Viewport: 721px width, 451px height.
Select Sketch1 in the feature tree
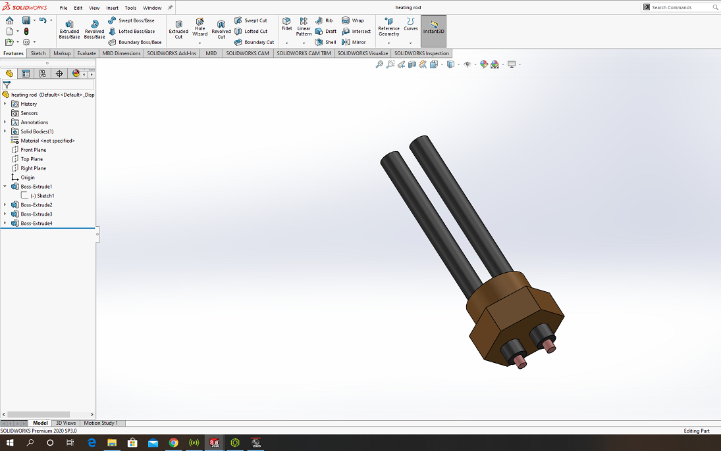point(42,196)
